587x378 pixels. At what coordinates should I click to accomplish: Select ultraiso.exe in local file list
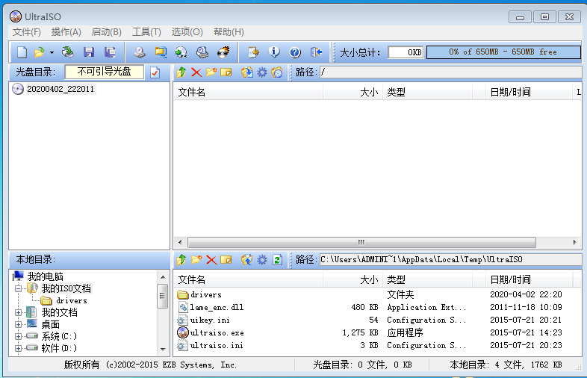click(x=216, y=332)
